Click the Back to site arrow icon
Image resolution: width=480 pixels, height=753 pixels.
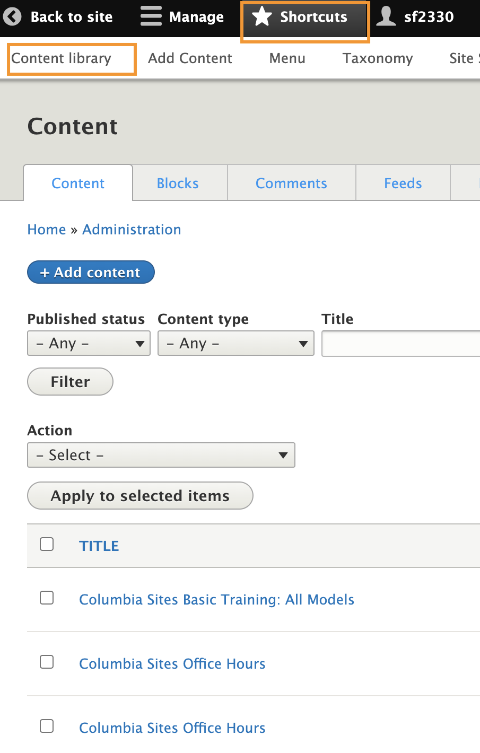(12, 17)
